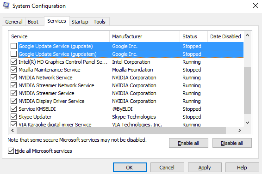Switch to the General tab
This screenshot has height=174, width=262.
pos(14,22)
